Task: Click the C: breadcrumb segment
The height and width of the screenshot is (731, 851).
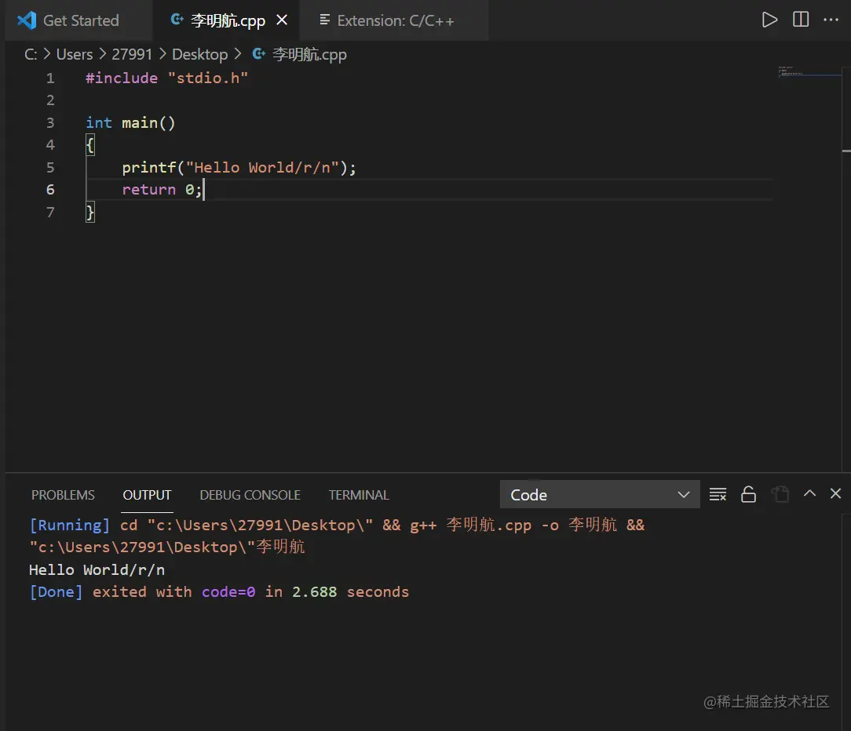Action: tap(31, 54)
